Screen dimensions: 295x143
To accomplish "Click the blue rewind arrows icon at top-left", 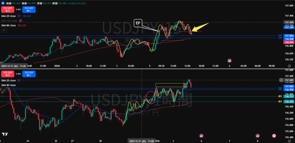I will point(3,3).
